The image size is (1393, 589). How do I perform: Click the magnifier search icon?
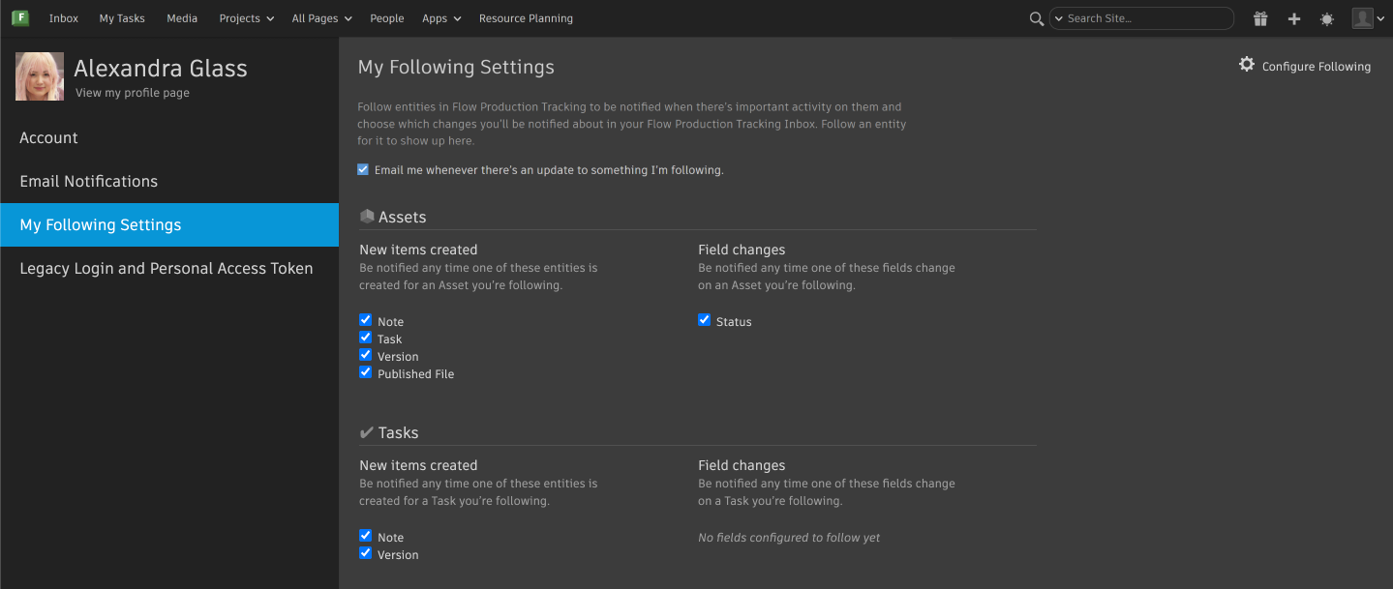point(1036,18)
